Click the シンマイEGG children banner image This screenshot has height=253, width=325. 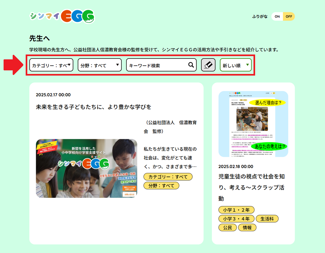(x=86, y=168)
